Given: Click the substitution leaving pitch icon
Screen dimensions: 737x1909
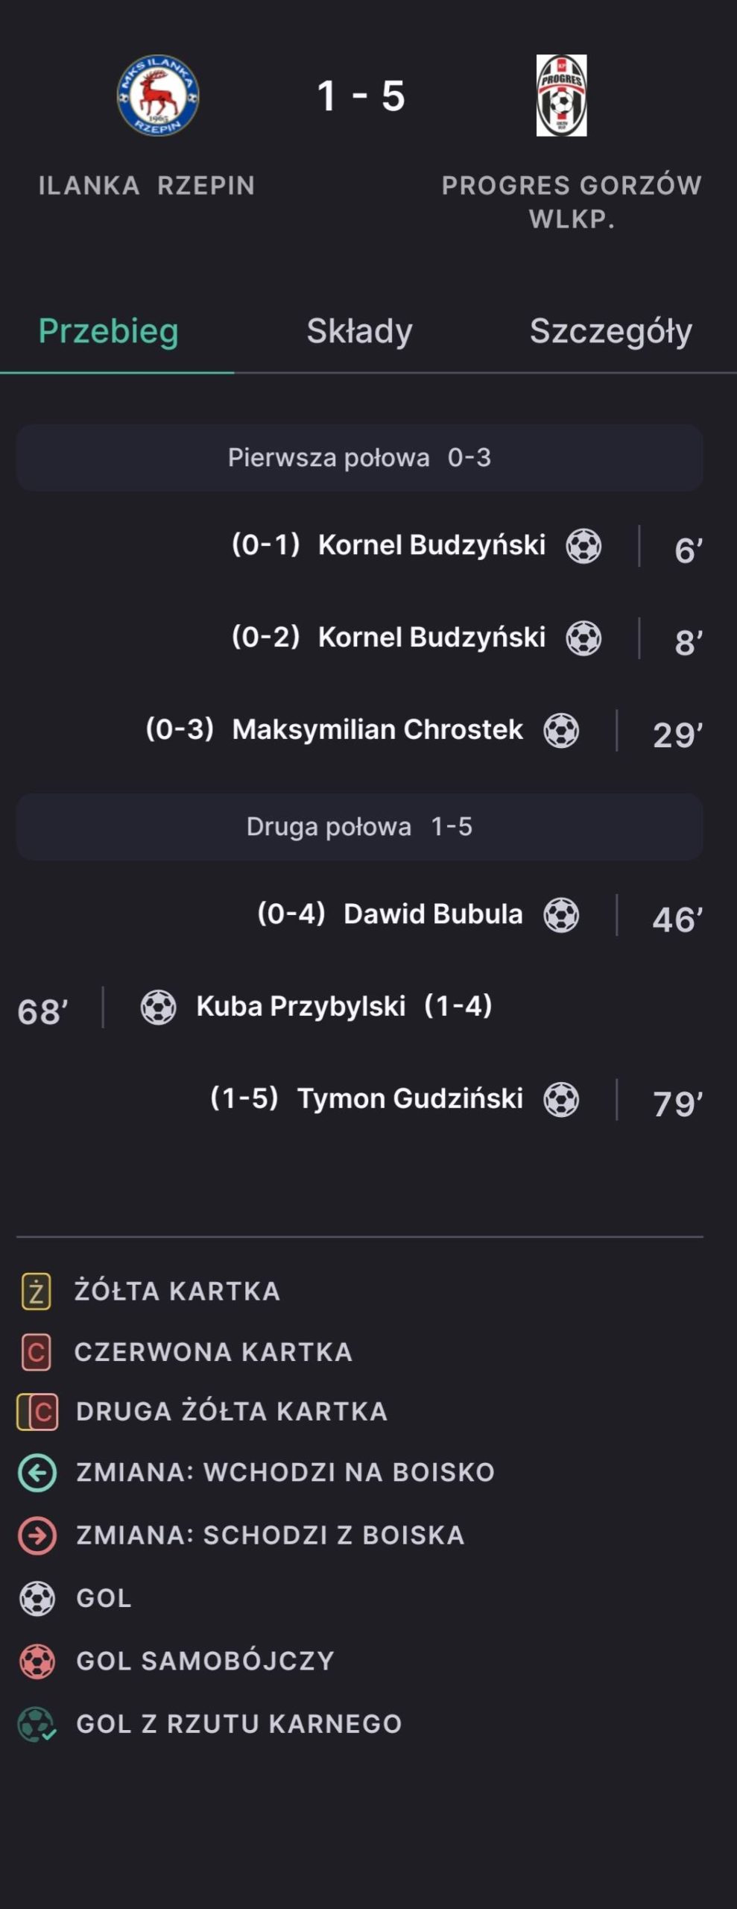Looking at the screenshot, I should click(37, 1535).
